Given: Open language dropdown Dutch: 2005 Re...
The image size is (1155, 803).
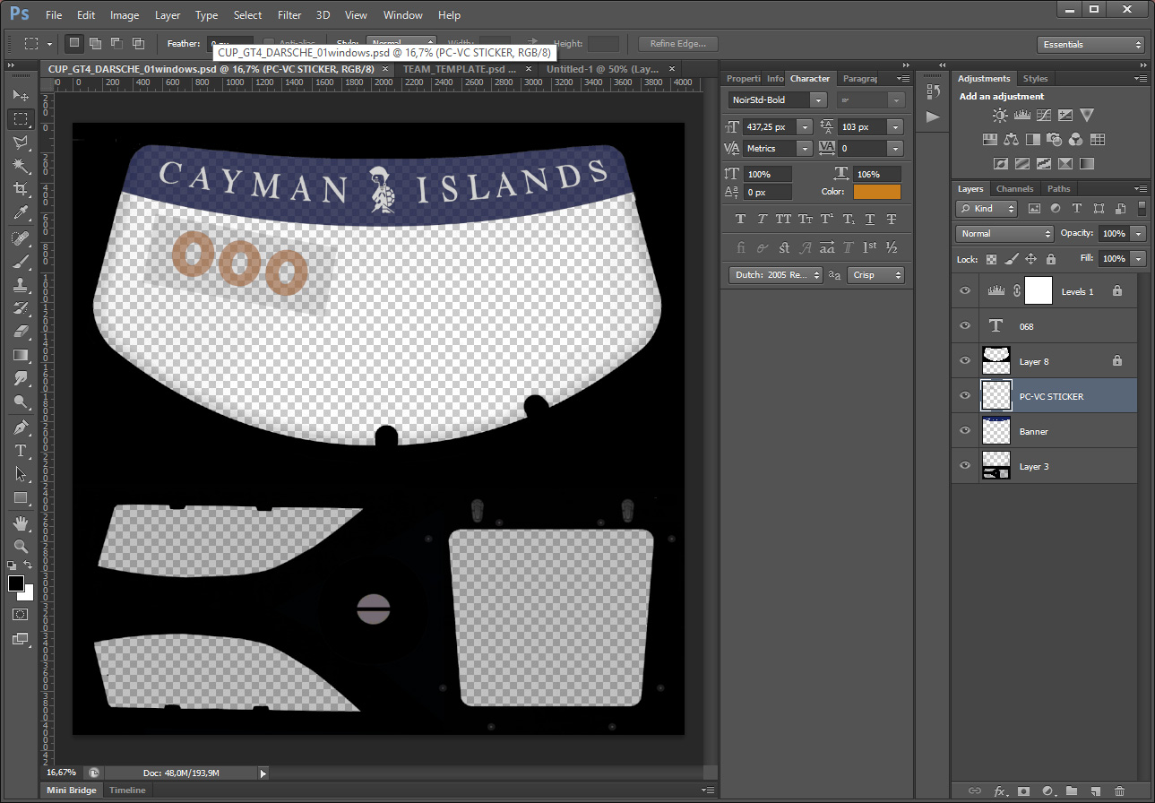Looking at the screenshot, I should (x=774, y=275).
